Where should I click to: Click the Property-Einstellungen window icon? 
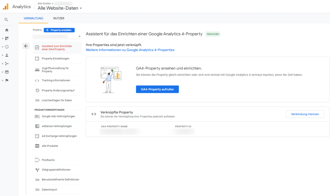click(x=37, y=59)
